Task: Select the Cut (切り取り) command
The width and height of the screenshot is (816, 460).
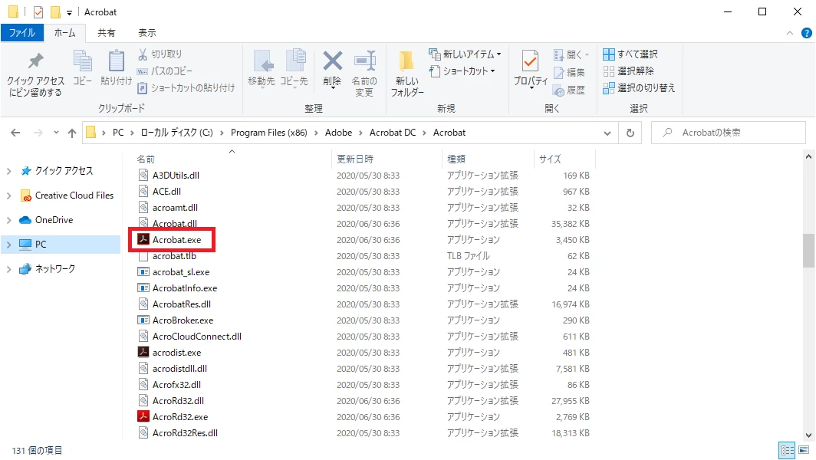Action: tap(160, 54)
